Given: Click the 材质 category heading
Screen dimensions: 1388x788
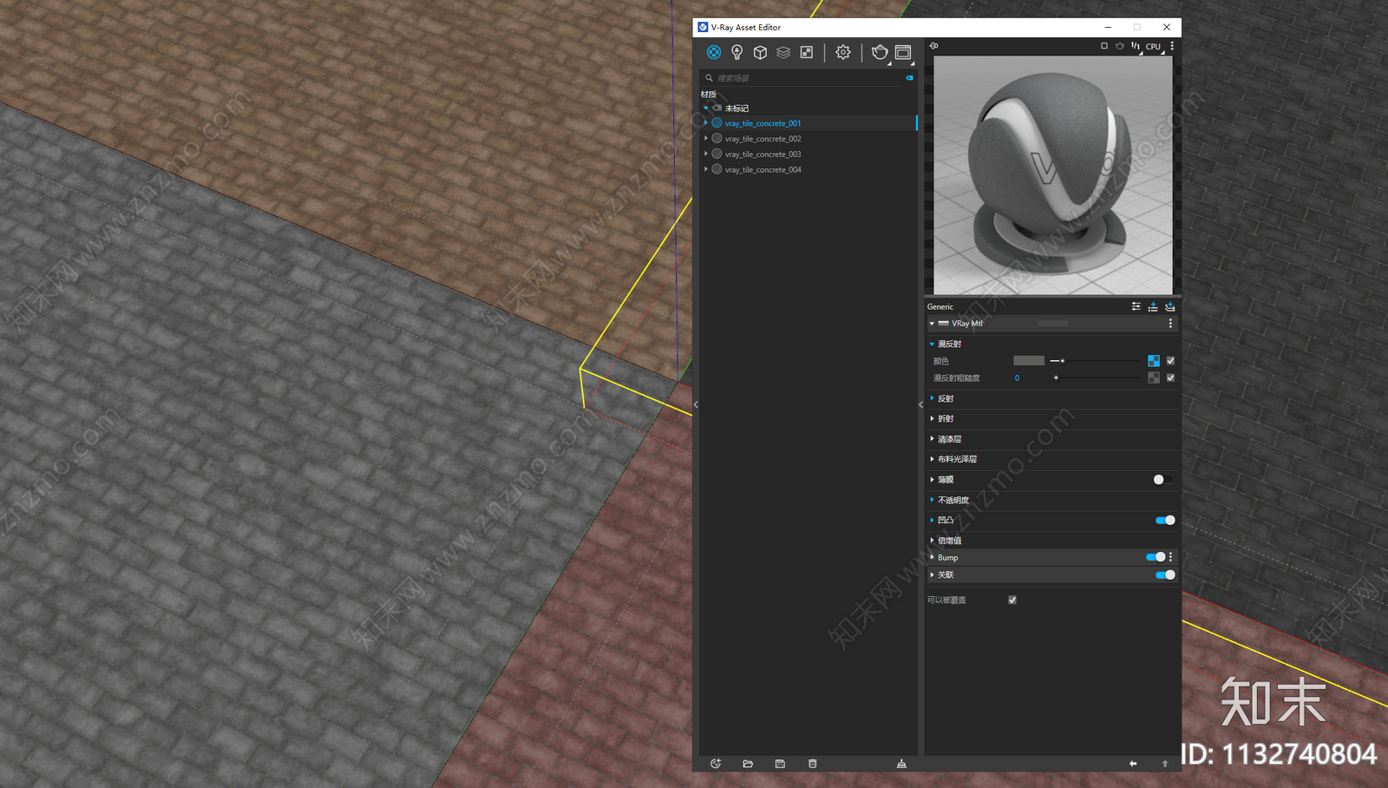Looking at the screenshot, I should pos(709,94).
